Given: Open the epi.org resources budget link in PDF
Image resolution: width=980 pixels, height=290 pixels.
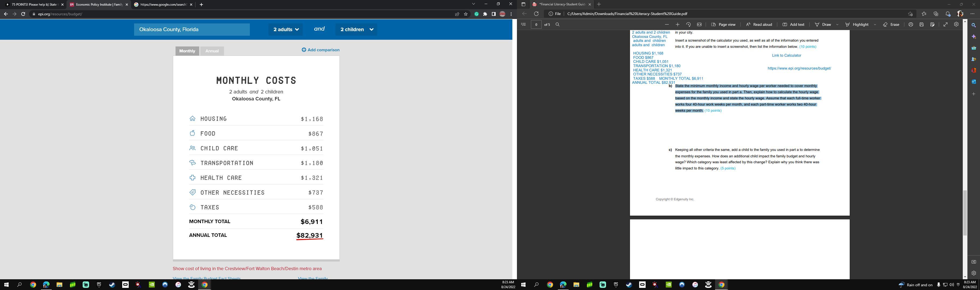Looking at the screenshot, I should (799, 68).
